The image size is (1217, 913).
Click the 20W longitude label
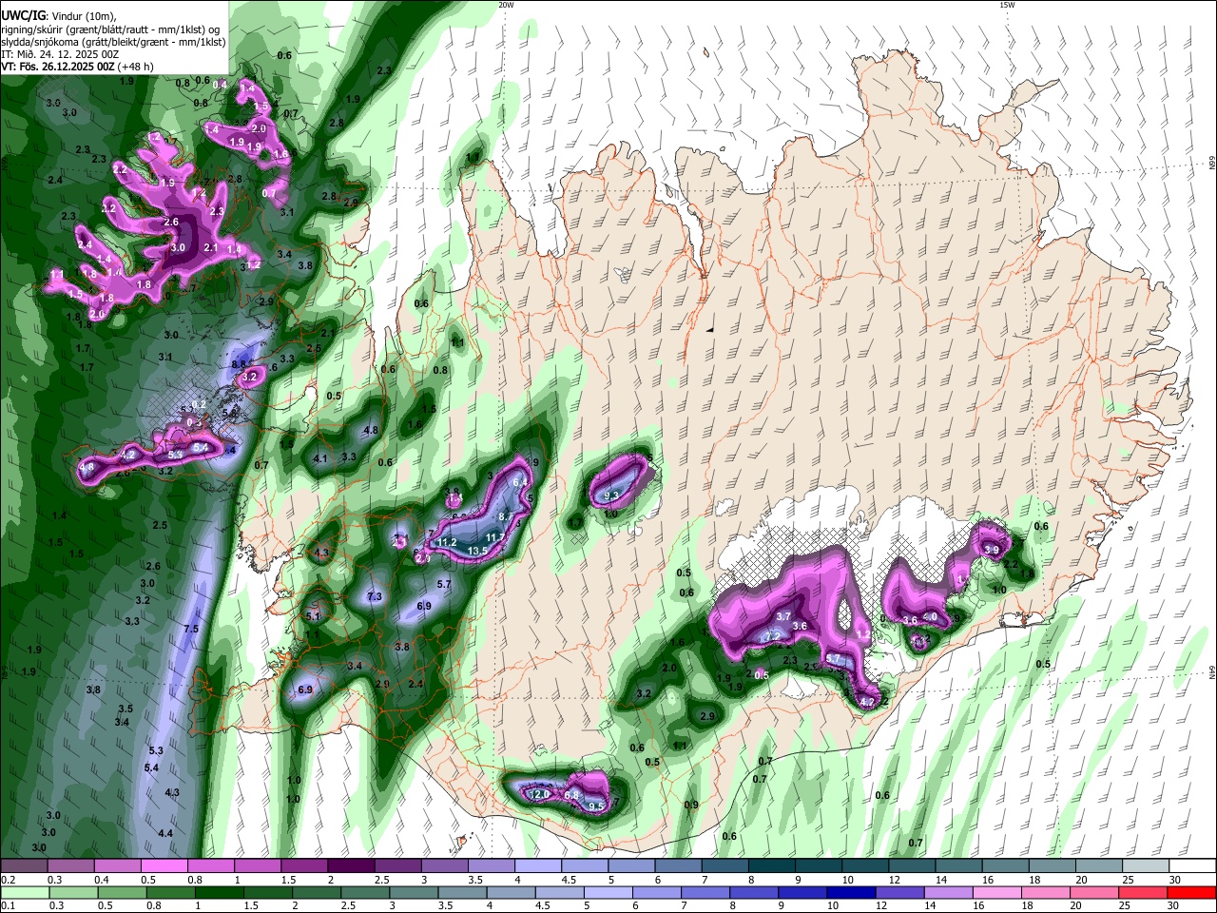tap(506, 5)
